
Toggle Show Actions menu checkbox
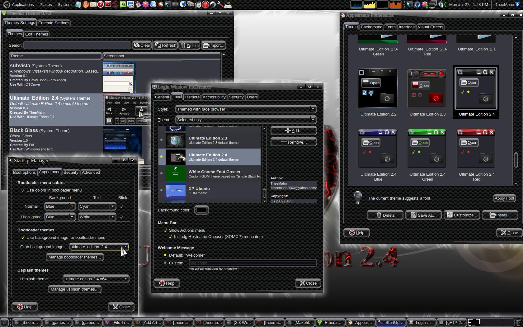click(165, 230)
